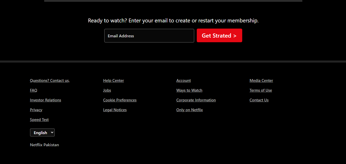Open the Ways to Watch link
Image resolution: width=346 pixels, height=164 pixels.
189,90
